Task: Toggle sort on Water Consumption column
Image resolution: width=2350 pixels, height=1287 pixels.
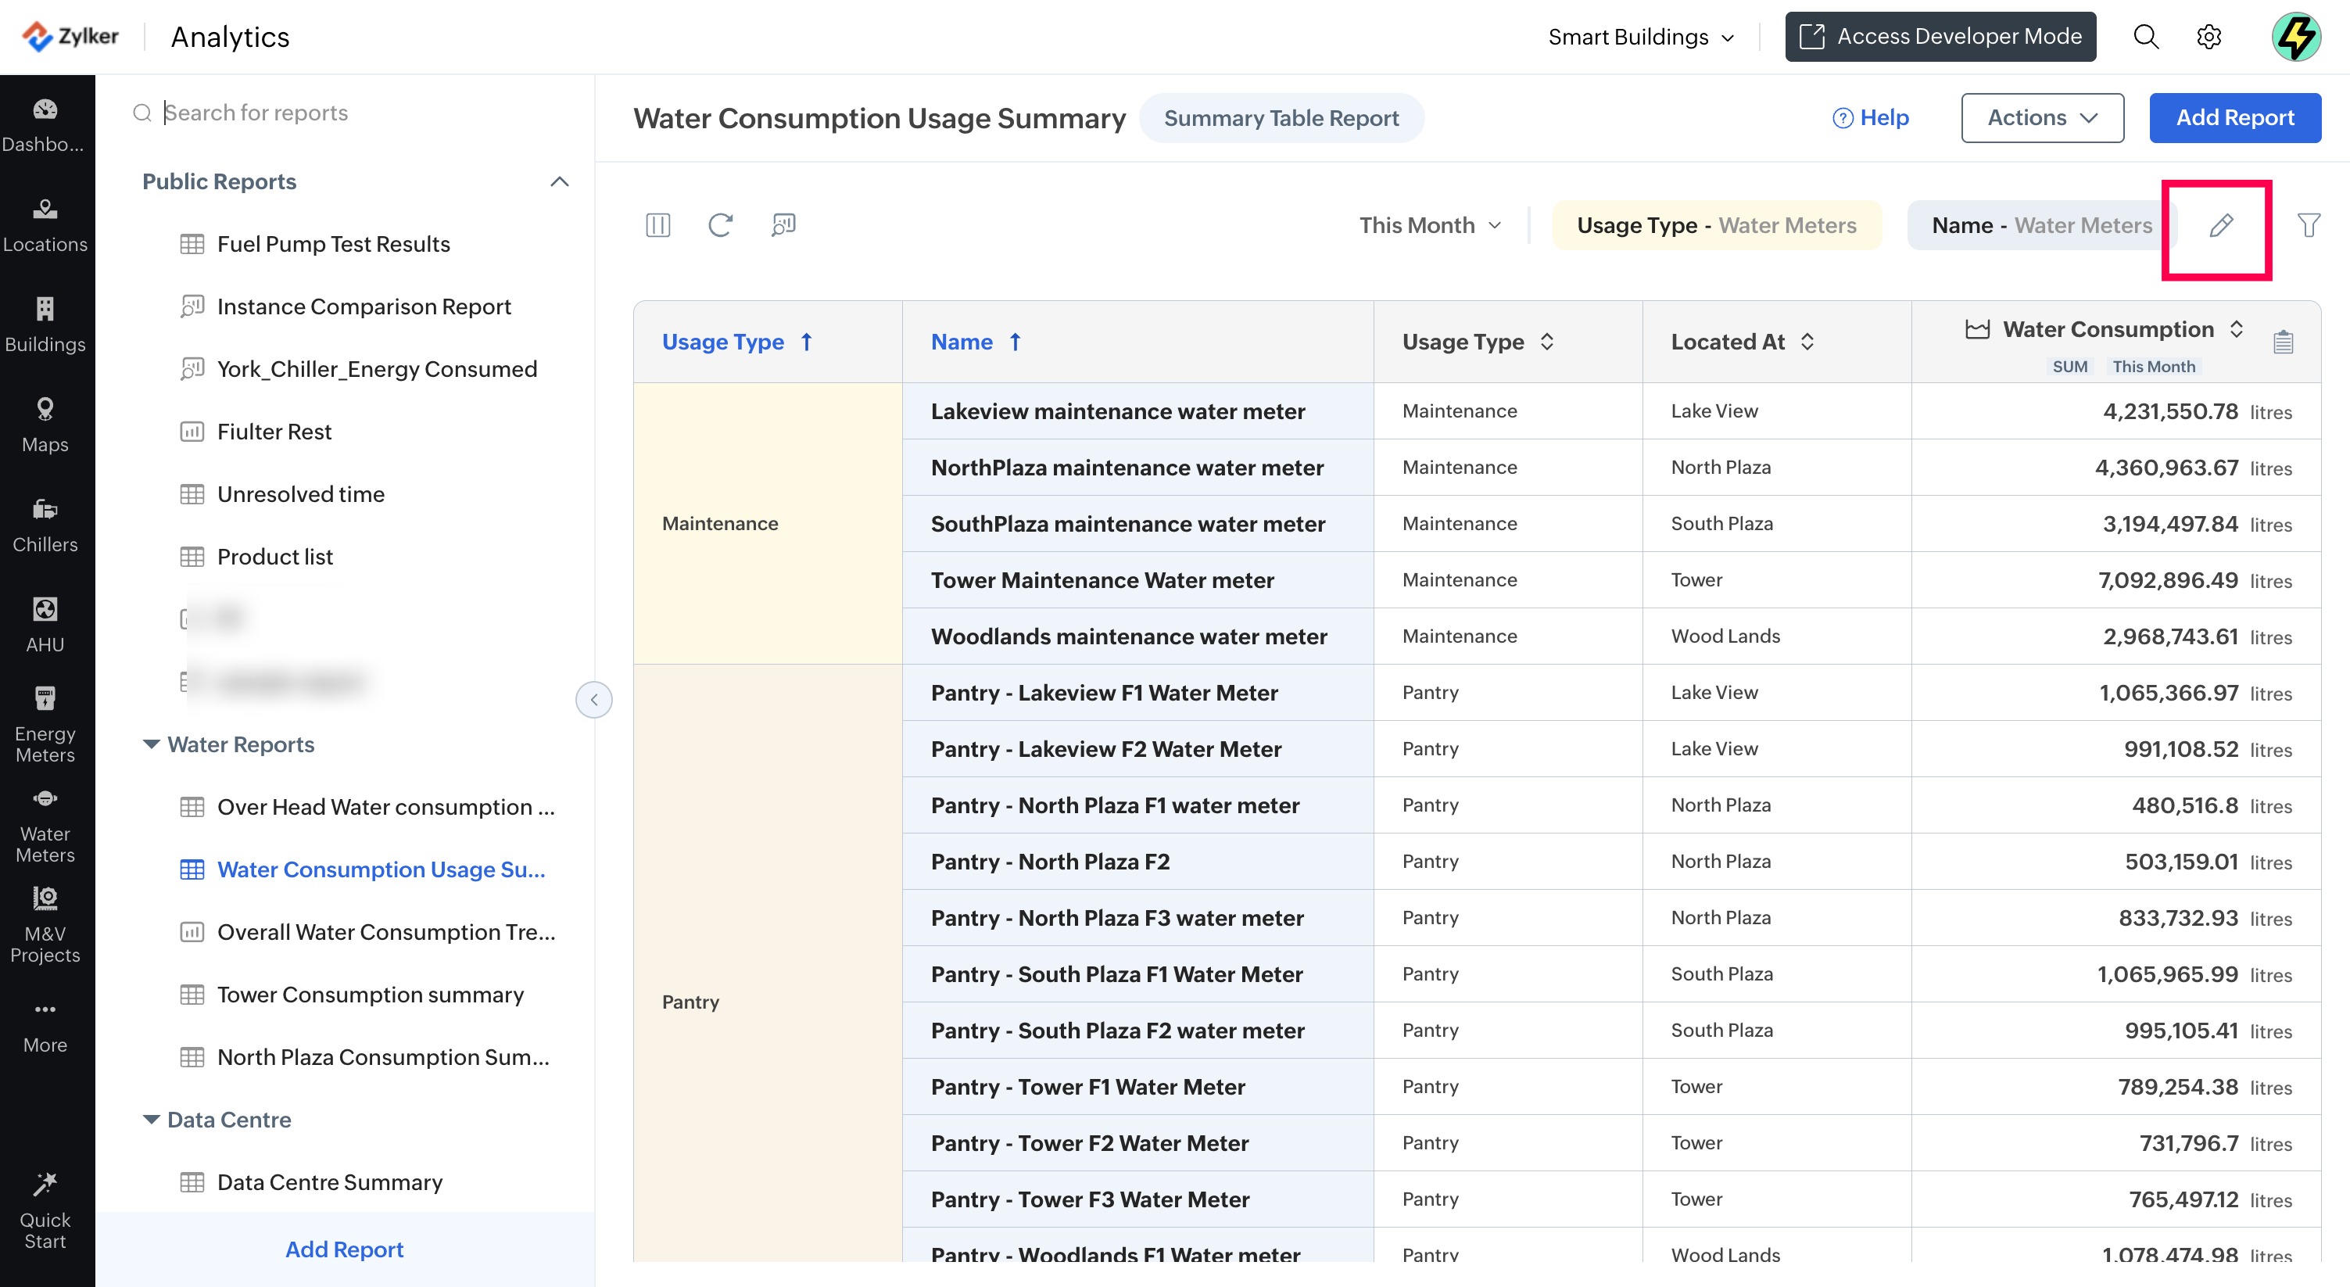Action: tap(2108, 329)
